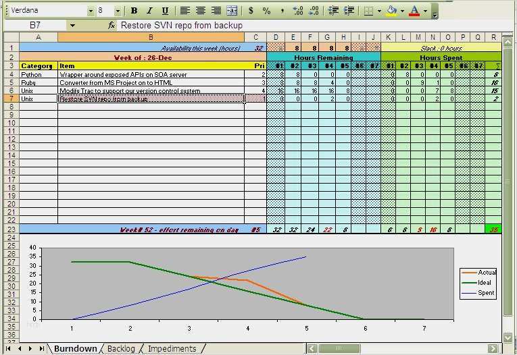This screenshot has width=517, height=355.
Task: Apply percent style format
Action: tap(267, 11)
